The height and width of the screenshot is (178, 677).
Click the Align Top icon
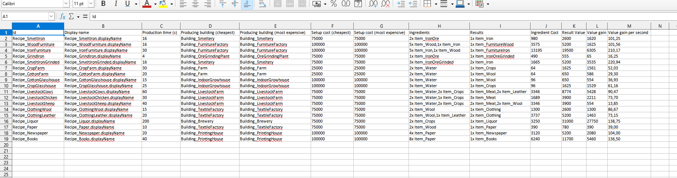(x=222, y=4)
